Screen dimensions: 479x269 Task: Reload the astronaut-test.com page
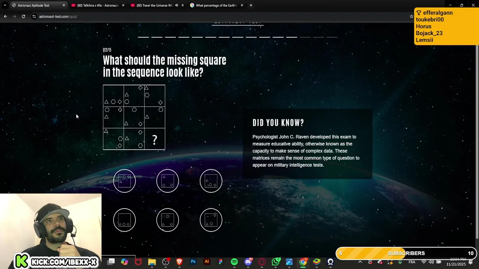[x=24, y=16]
